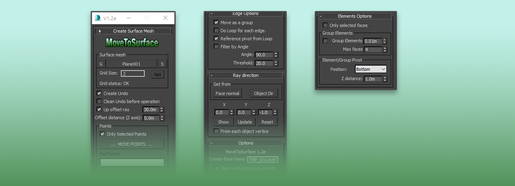Image resolution: width=515 pixels, height=186 pixels.
Task: Click the Offset distance Z axis value field
Action: [x=151, y=118]
